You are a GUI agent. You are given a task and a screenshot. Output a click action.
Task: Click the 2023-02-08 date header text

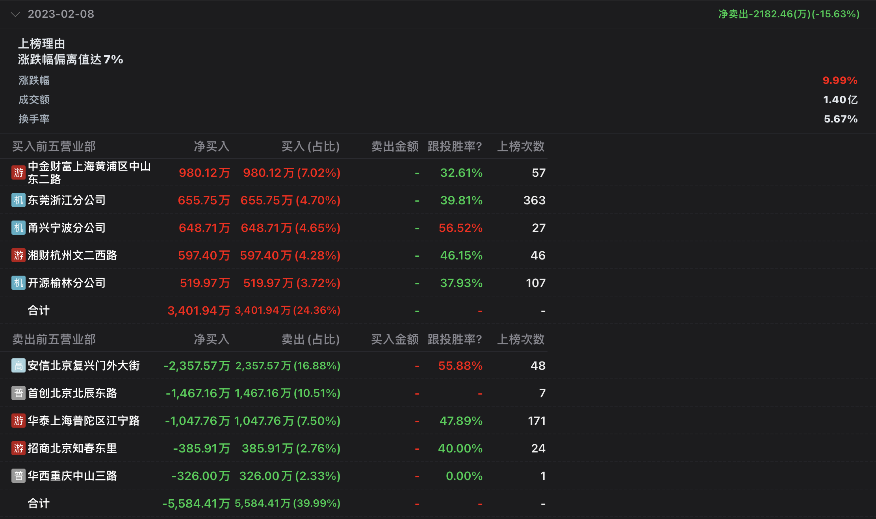61,14
